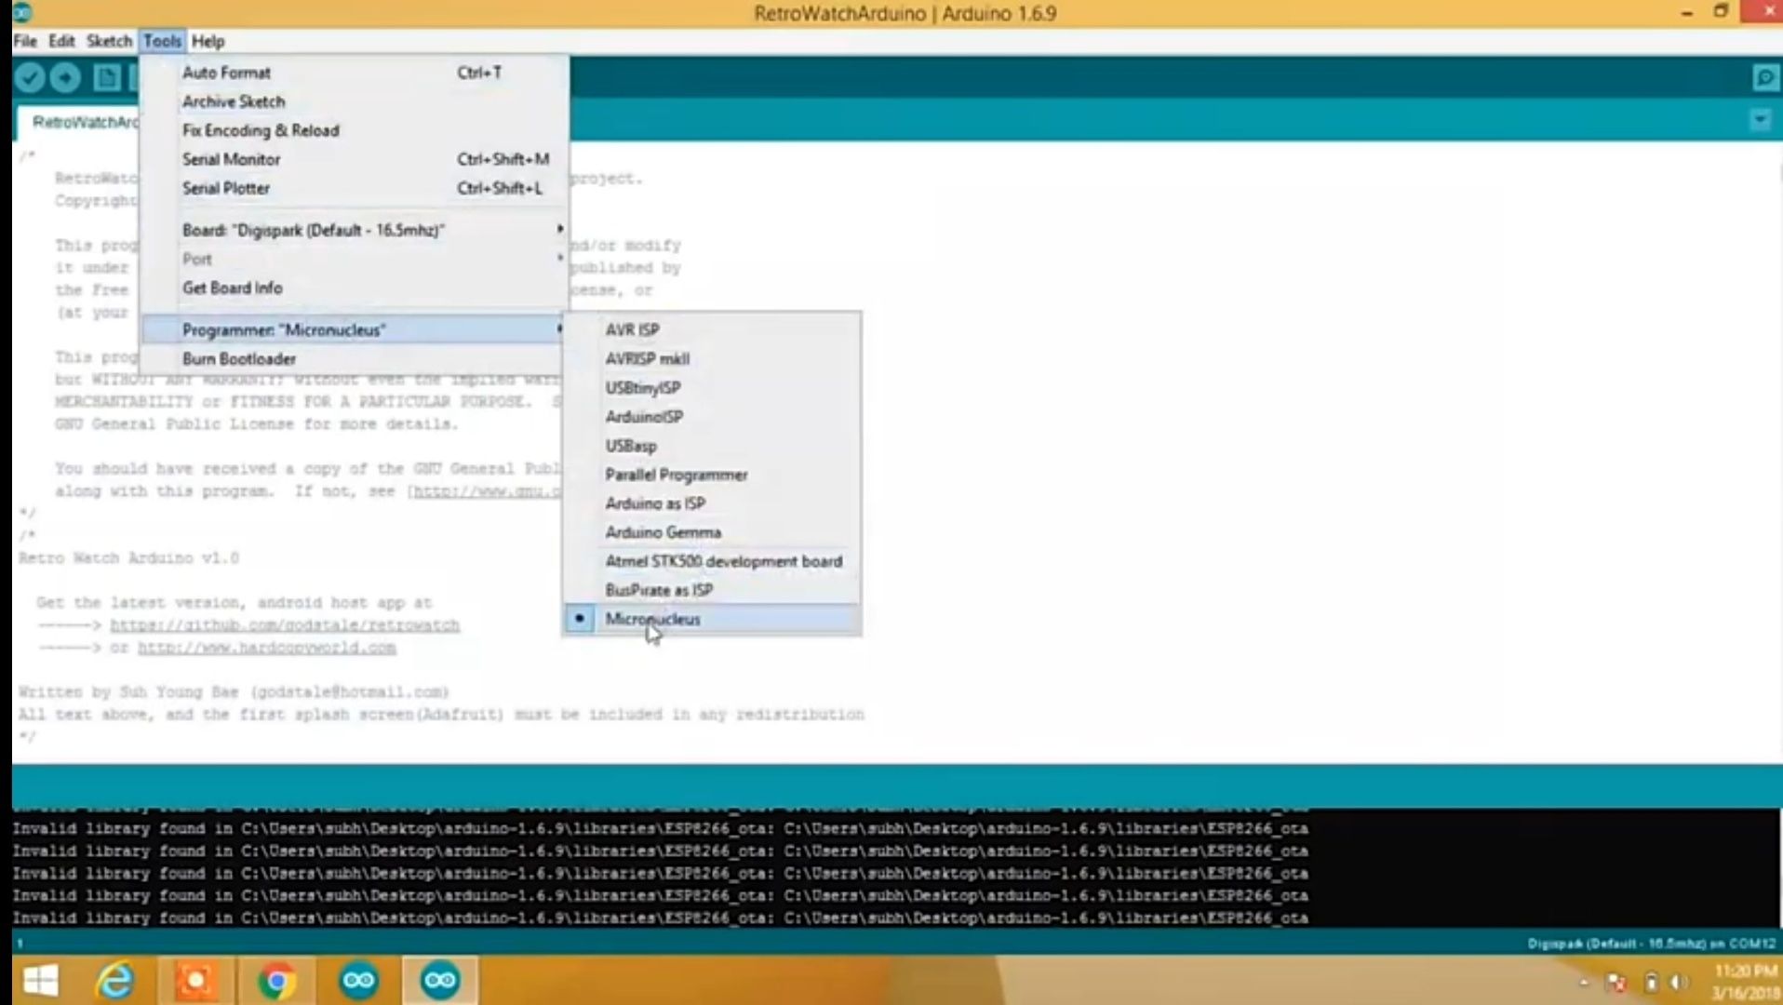This screenshot has height=1005, width=1783.
Task: Open the Arduino IDE taskbar icon
Action: point(437,980)
